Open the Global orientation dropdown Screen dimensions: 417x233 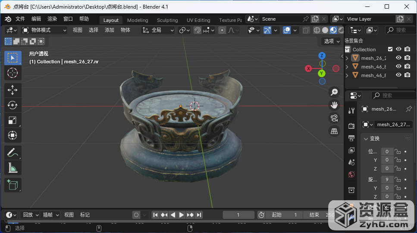point(158,30)
